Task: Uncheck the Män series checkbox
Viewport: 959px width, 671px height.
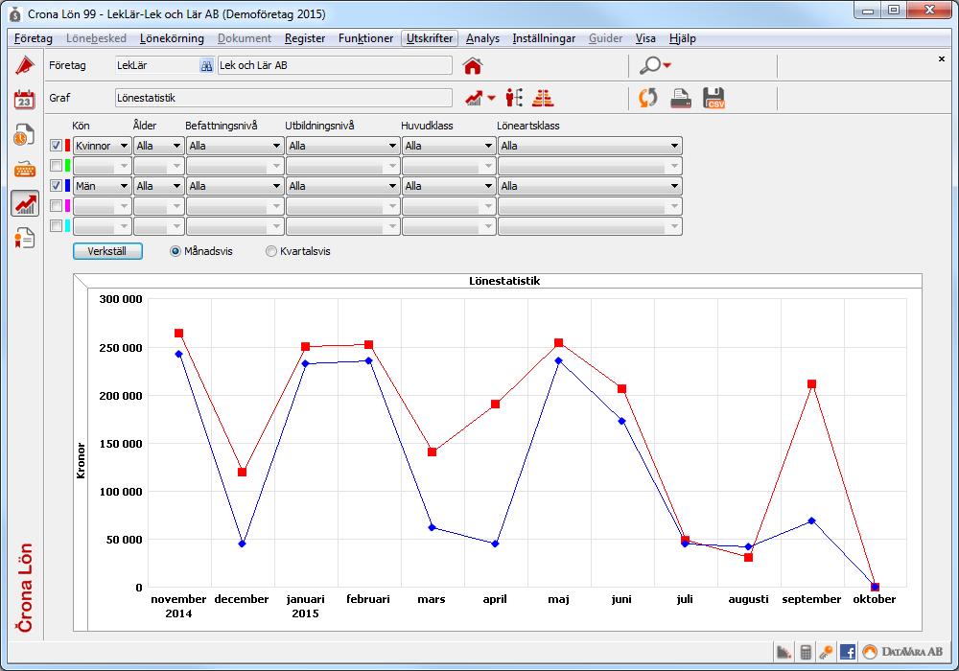Action: click(x=56, y=186)
